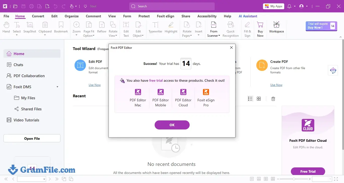Expand the Foxit DMS section
344x183 pixels.
pyautogui.click(x=57, y=87)
